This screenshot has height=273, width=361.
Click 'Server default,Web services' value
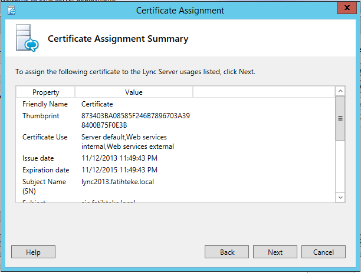[x=124, y=137]
